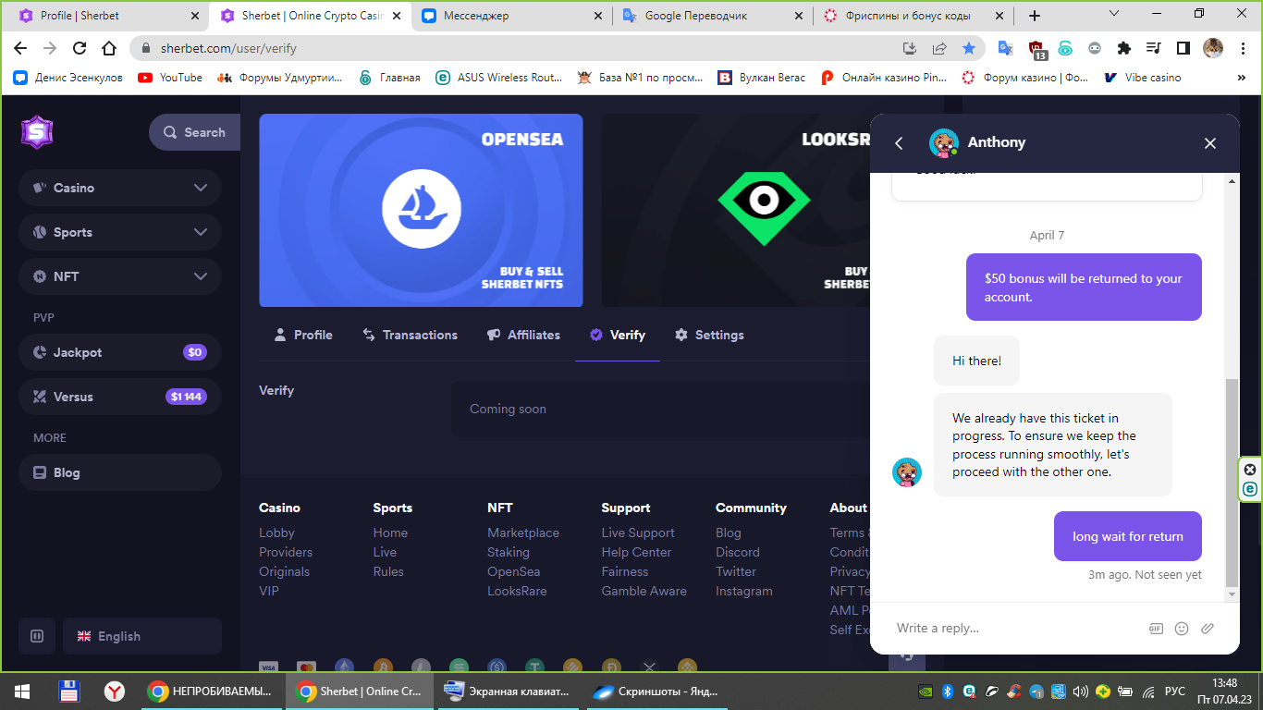Close the Anthony chat window
This screenshot has width=1263, height=710.
tap(1209, 143)
